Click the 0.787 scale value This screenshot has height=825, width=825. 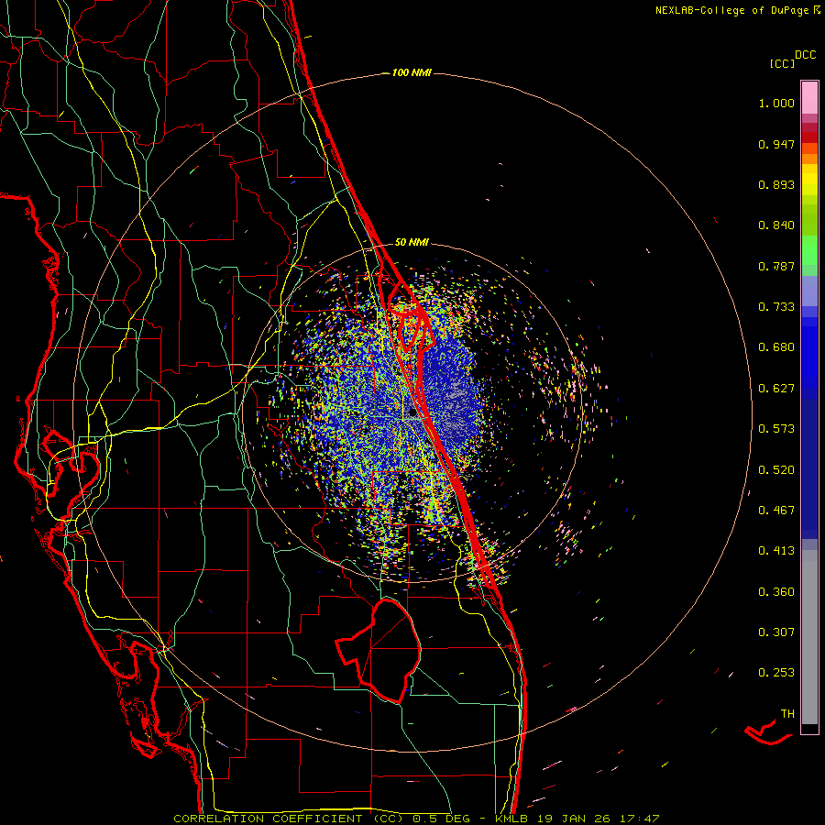point(776,266)
